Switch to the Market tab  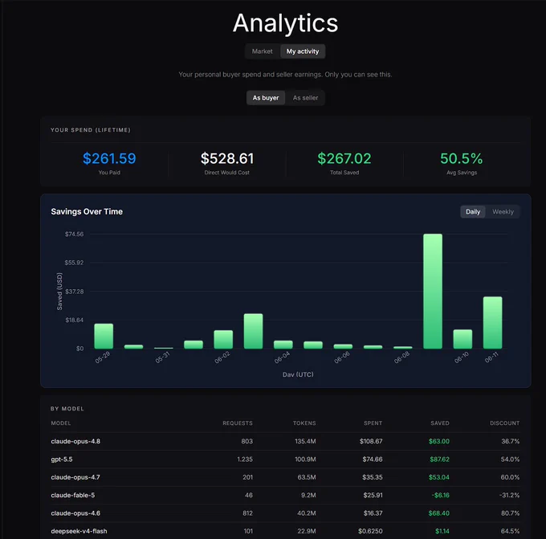[263, 51]
